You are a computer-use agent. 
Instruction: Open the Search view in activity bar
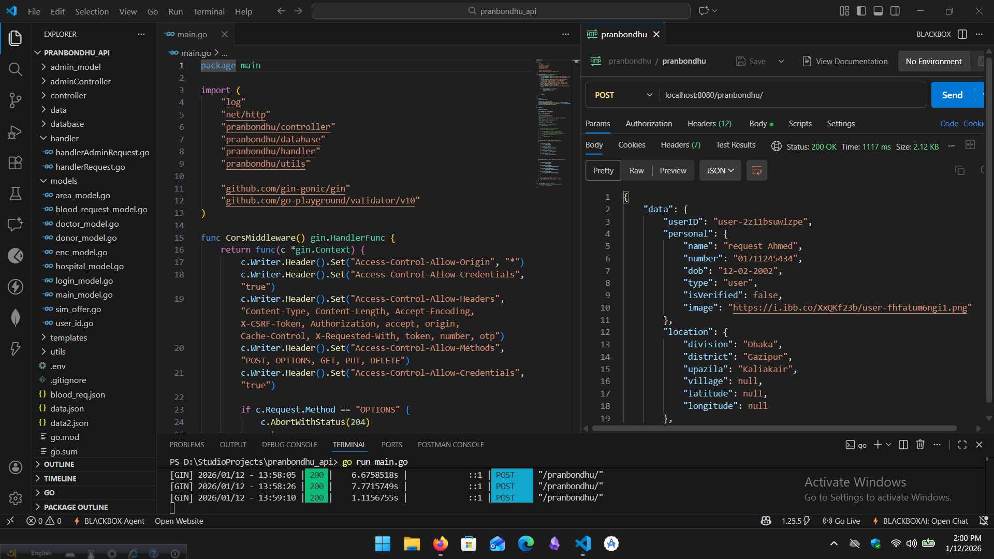15,69
